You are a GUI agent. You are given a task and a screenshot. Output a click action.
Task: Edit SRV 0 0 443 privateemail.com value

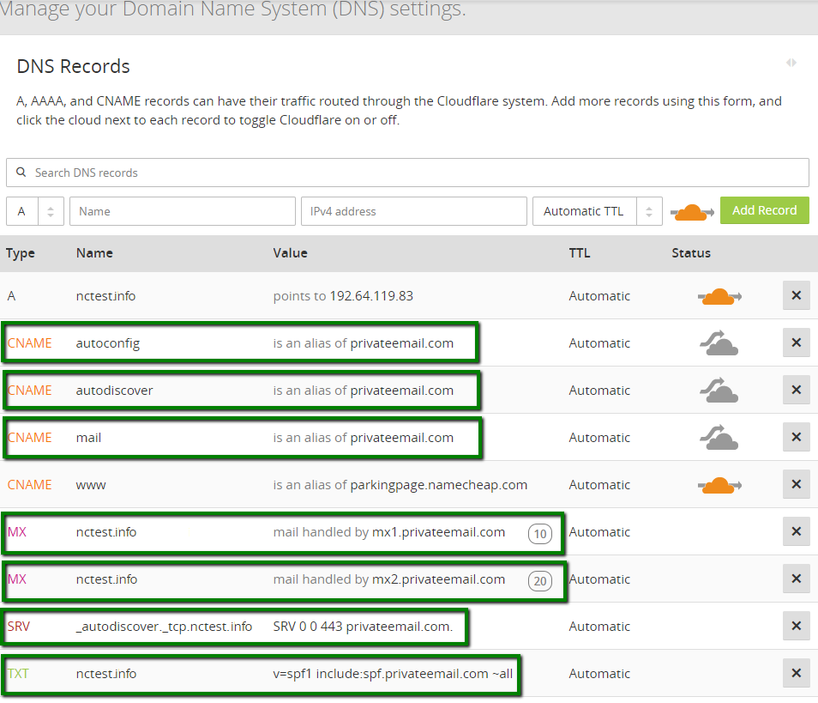363,627
